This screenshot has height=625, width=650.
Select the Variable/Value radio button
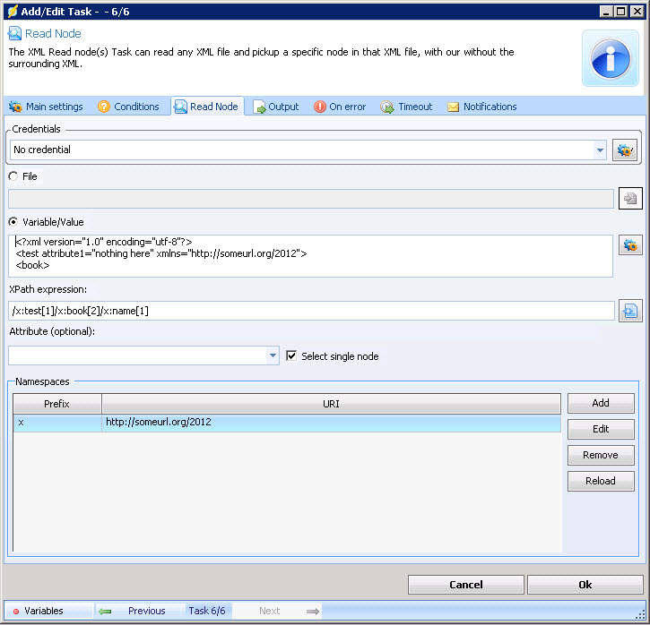13,221
